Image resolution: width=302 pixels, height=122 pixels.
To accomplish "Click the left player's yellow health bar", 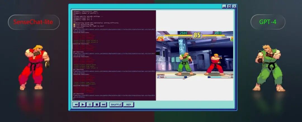I will (x=178, y=36).
